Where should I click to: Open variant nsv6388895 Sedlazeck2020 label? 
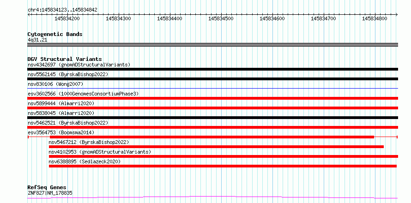coord(85,161)
